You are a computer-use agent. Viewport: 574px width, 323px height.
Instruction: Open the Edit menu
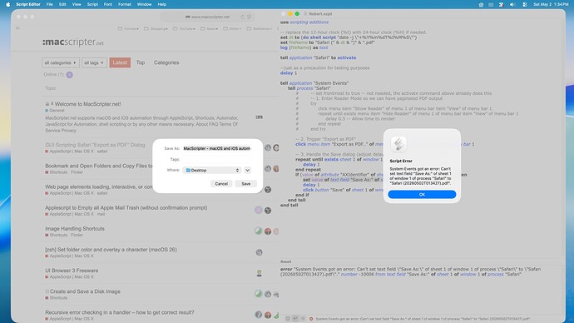[x=62, y=4]
